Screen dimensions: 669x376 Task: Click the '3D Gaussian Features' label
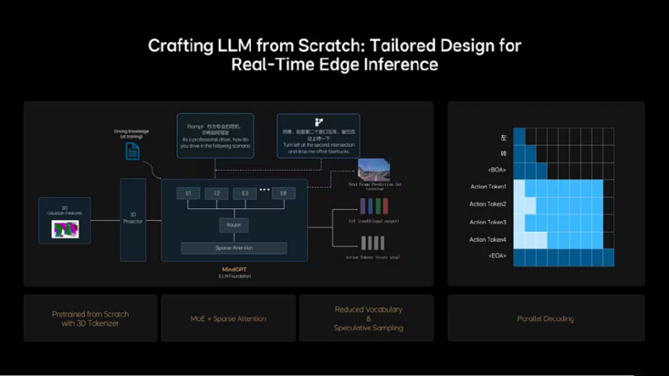(65, 210)
